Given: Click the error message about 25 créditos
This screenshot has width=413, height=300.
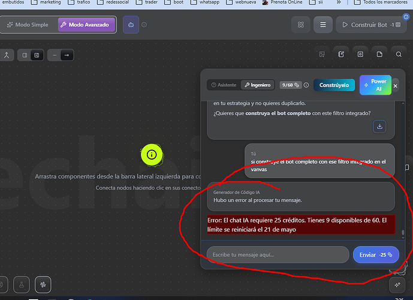Looking at the screenshot, I should pos(301,224).
